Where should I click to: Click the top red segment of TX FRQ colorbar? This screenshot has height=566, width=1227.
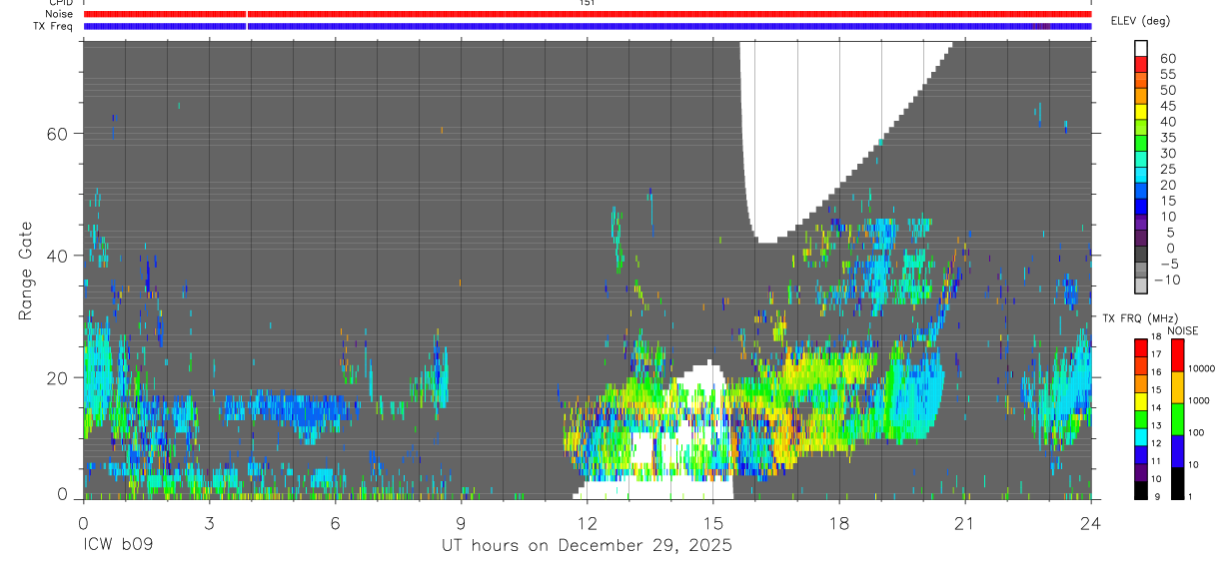pos(1140,347)
